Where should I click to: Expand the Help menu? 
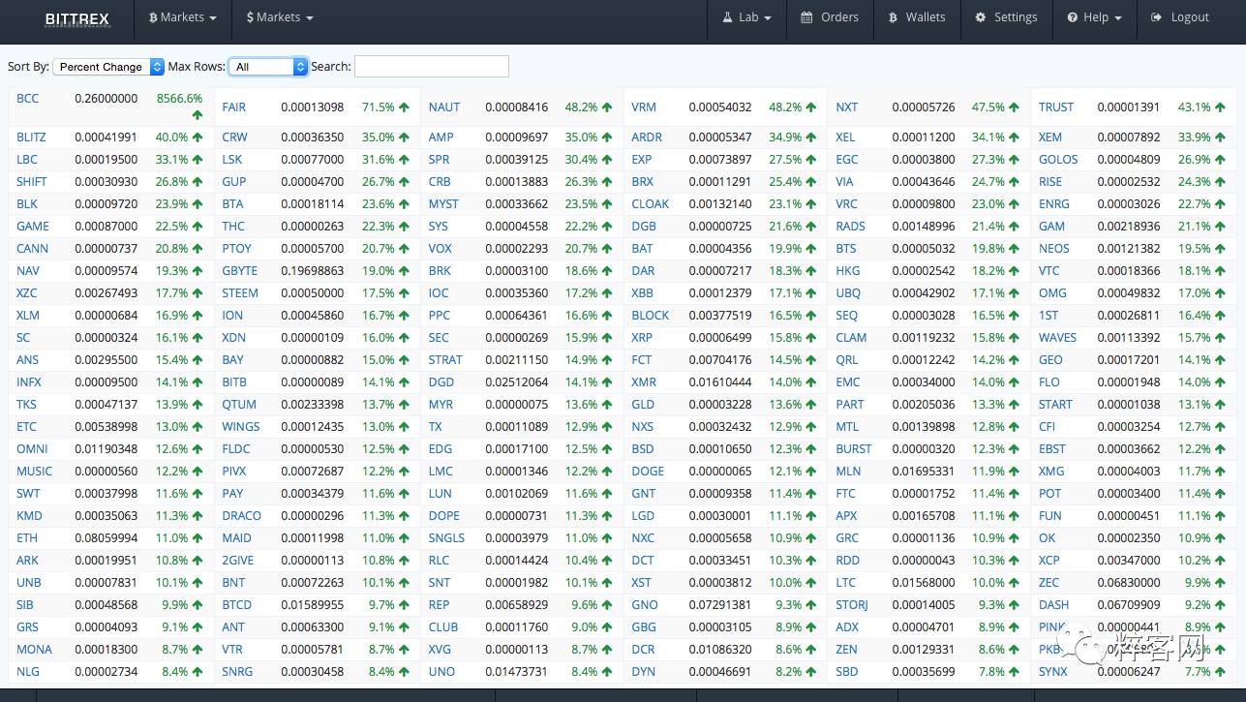[1094, 17]
